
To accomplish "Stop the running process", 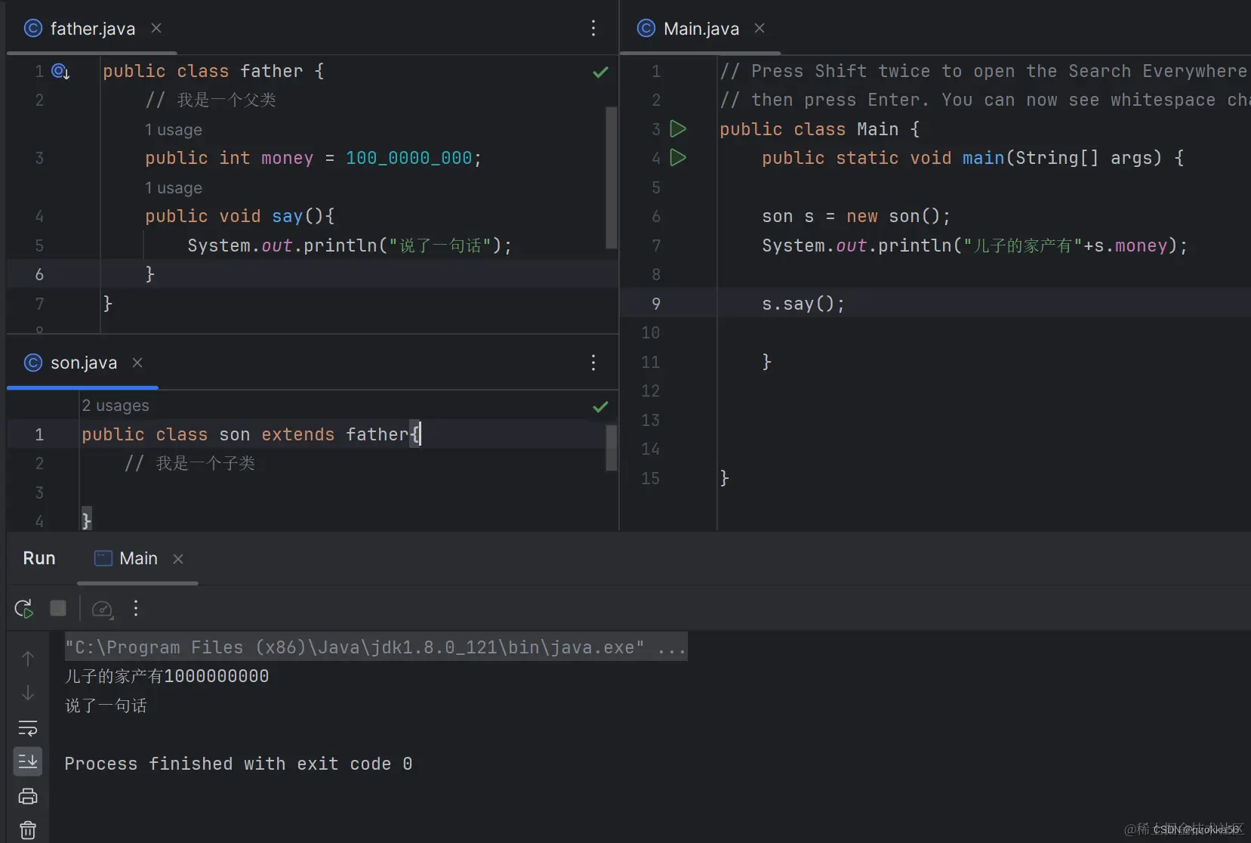I will pos(58,608).
